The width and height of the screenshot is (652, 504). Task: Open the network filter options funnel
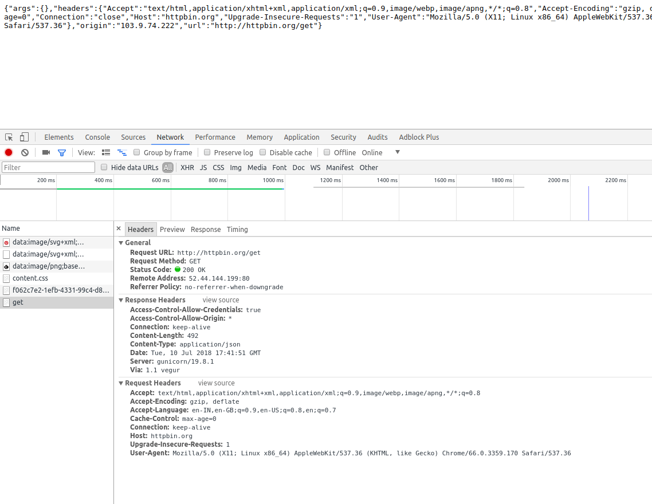click(x=61, y=152)
